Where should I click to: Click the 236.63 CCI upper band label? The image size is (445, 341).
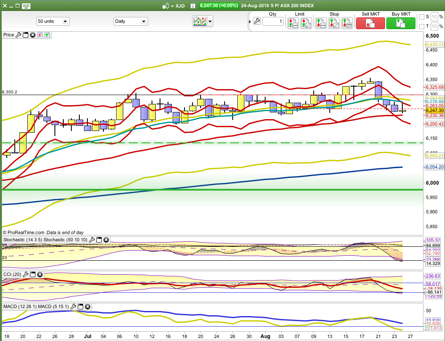433,276
